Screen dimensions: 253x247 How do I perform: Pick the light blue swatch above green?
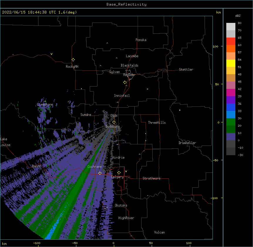[231, 115]
